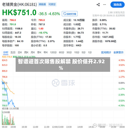
Task: Switch to the 年K tab
Action: click(x=46, y=52)
